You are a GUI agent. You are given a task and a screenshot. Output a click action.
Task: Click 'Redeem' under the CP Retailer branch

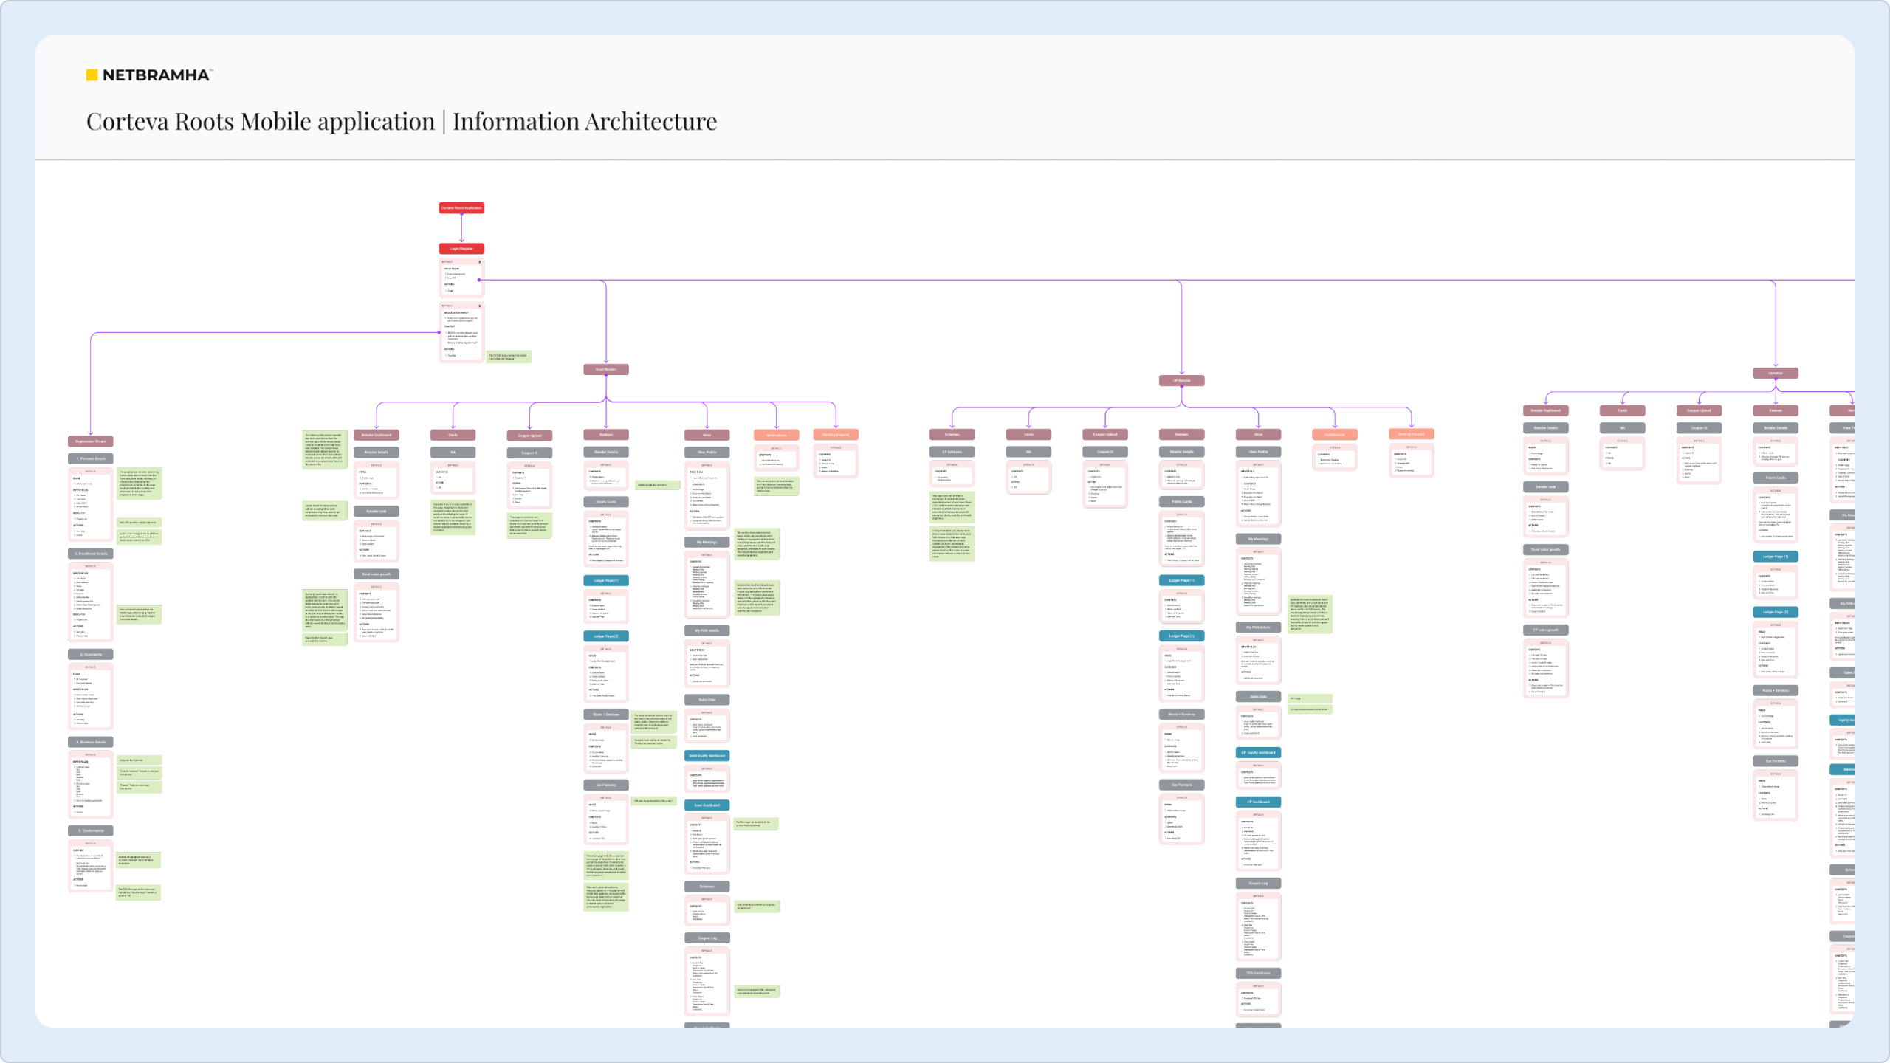1182,434
